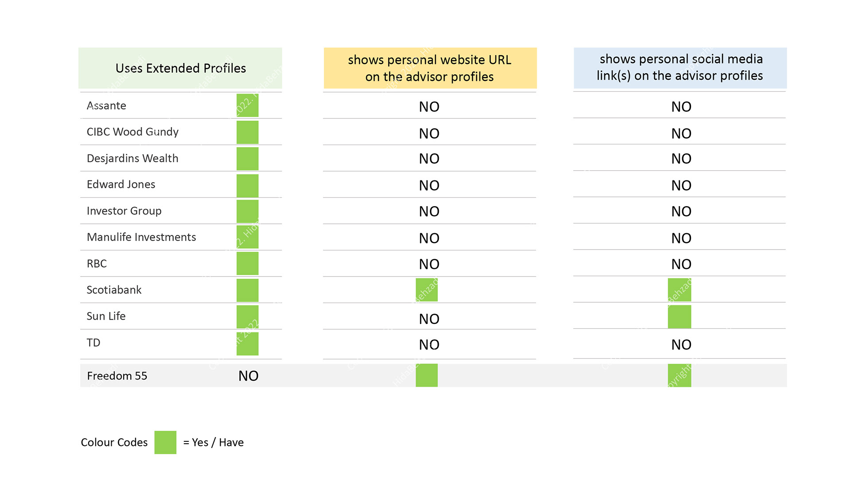This screenshot has width=851, height=480.
Task: Select the Edward Jones row label
Action: (x=121, y=184)
